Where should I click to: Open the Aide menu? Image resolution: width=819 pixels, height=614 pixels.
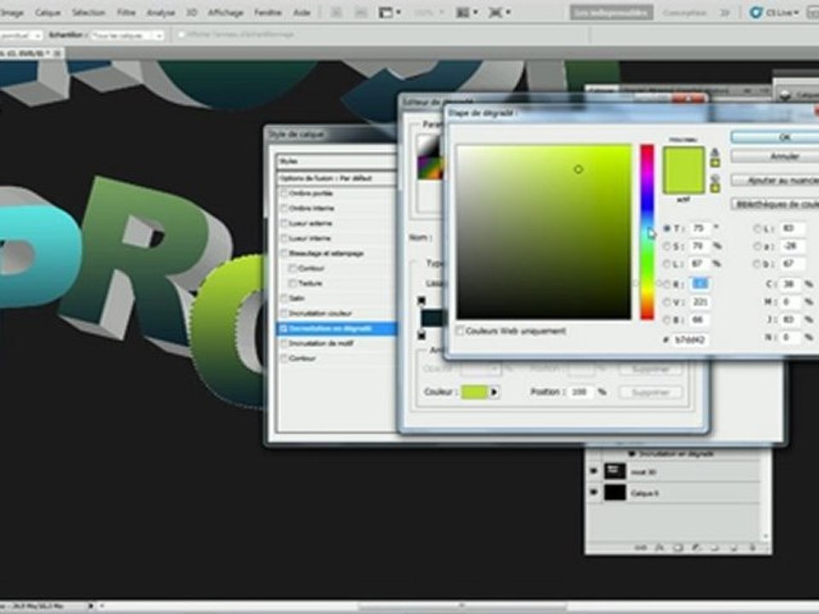click(302, 13)
